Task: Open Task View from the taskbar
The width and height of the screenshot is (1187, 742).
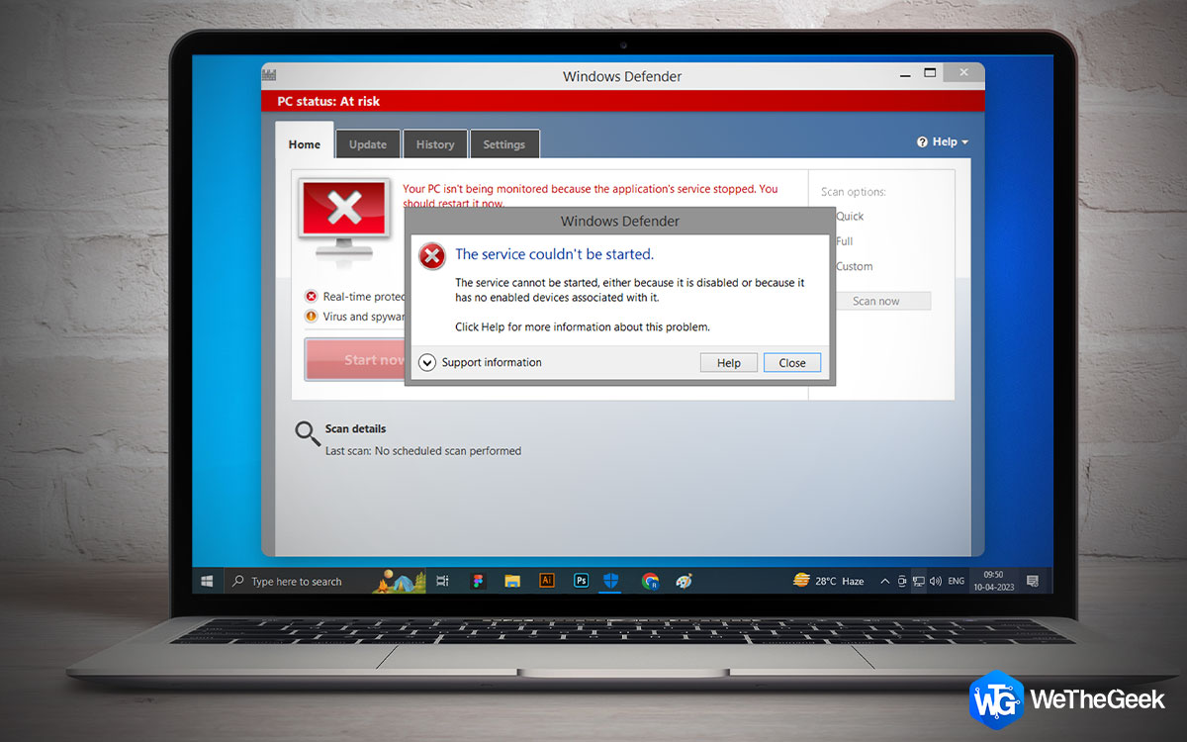Action: (443, 581)
